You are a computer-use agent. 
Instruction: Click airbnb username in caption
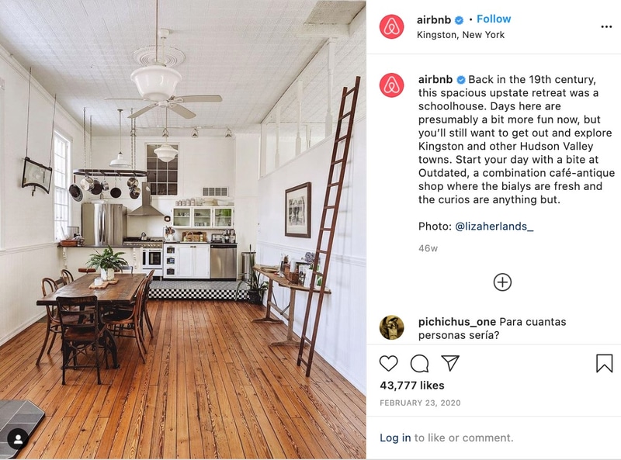(435, 79)
